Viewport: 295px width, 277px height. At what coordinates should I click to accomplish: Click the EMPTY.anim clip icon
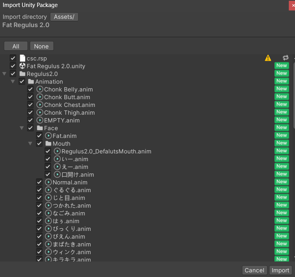pos(40,120)
